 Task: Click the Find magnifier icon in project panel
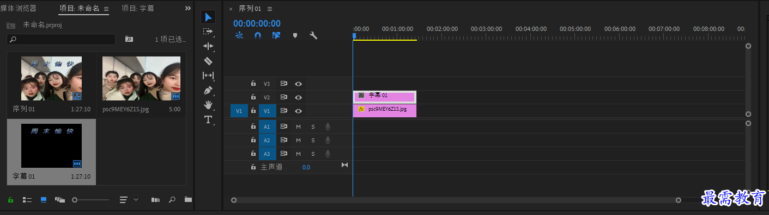(172, 200)
